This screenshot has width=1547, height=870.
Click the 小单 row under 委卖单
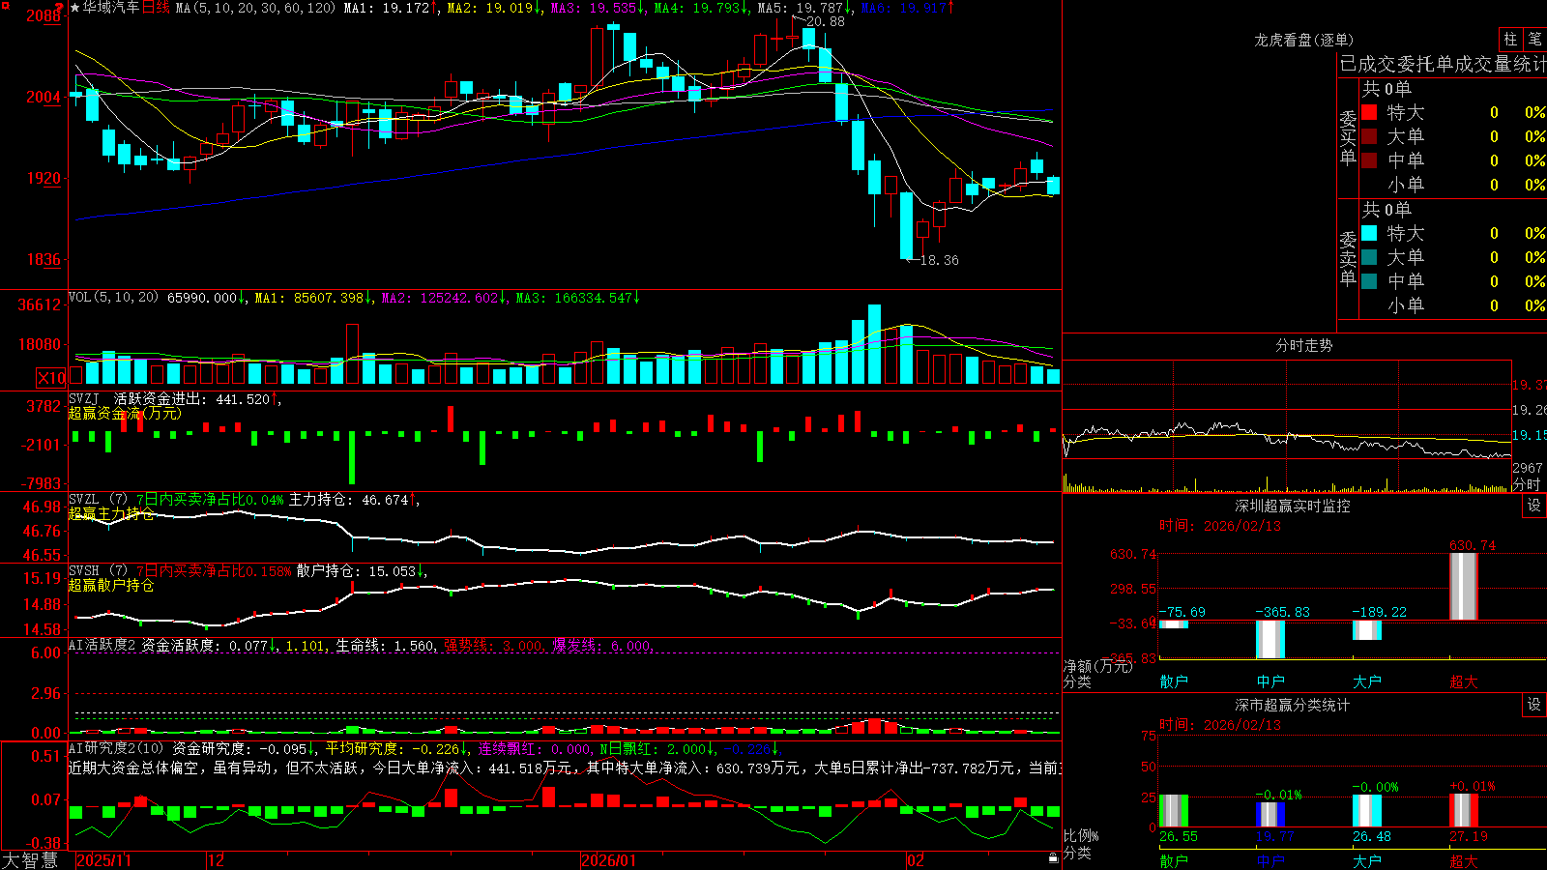tap(1453, 305)
